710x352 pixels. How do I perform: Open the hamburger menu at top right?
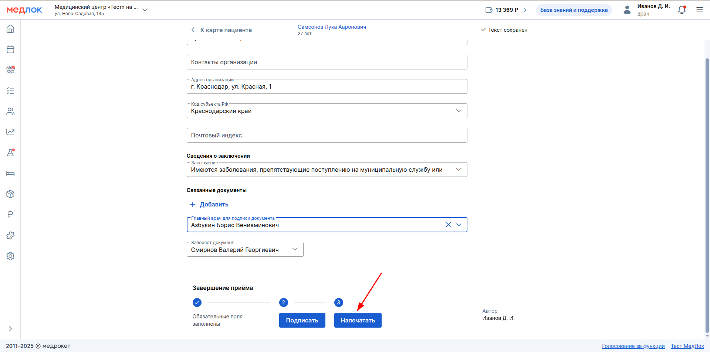[x=699, y=10]
